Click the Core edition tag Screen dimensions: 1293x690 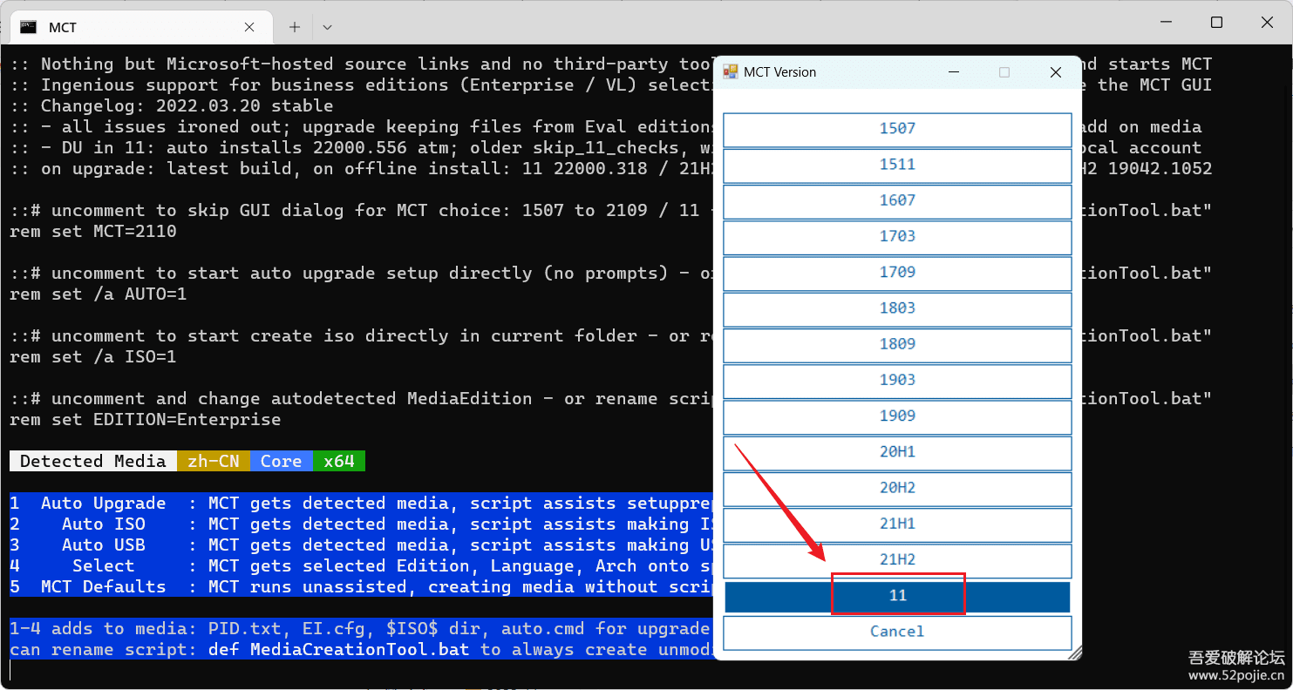(x=282, y=462)
